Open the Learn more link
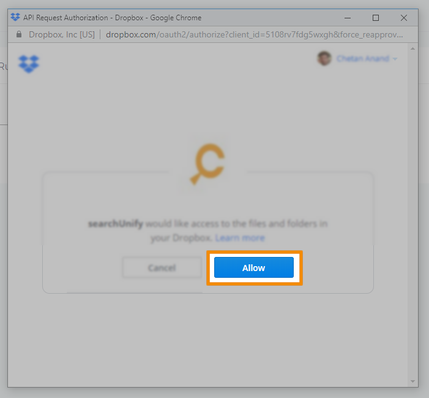This screenshot has width=429, height=398. 240,238
